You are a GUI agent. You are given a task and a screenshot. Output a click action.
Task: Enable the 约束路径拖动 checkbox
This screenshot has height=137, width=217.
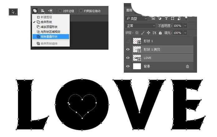(x=80, y=11)
